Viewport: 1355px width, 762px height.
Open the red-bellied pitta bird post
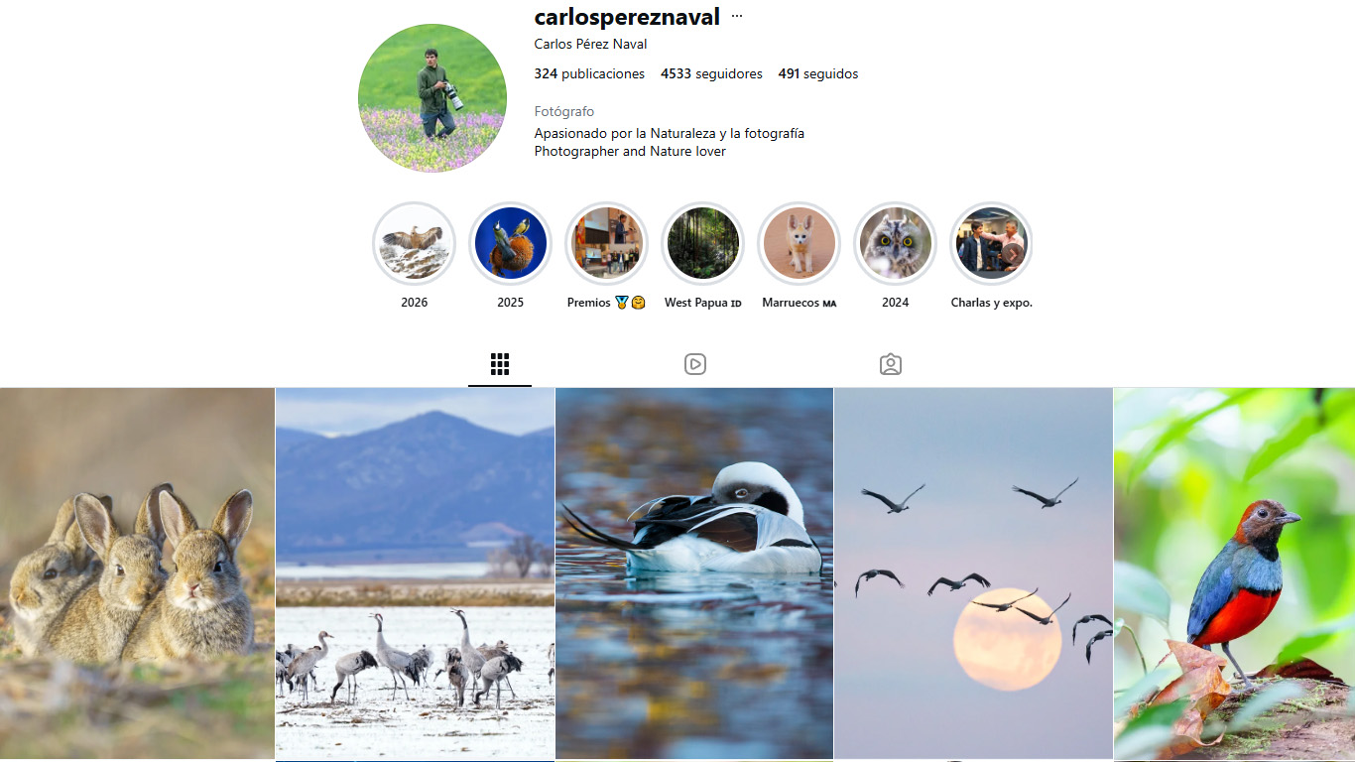(1234, 574)
